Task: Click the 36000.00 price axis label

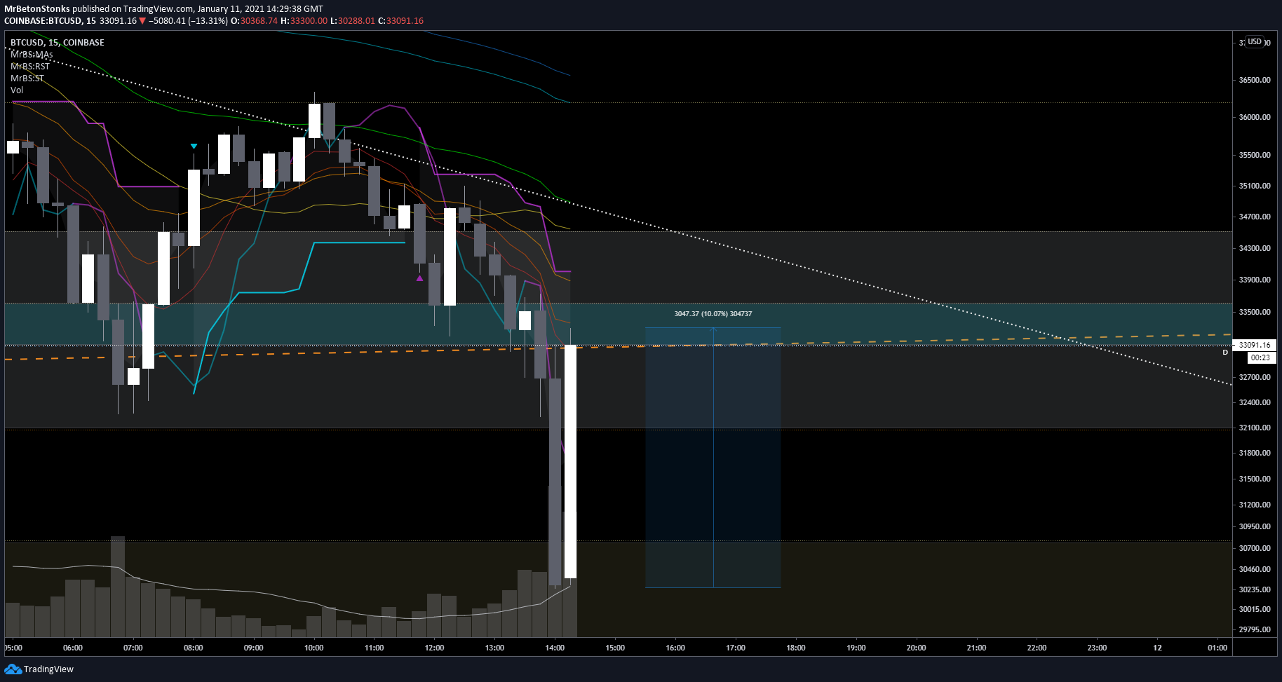Action: click(1255, 117)
